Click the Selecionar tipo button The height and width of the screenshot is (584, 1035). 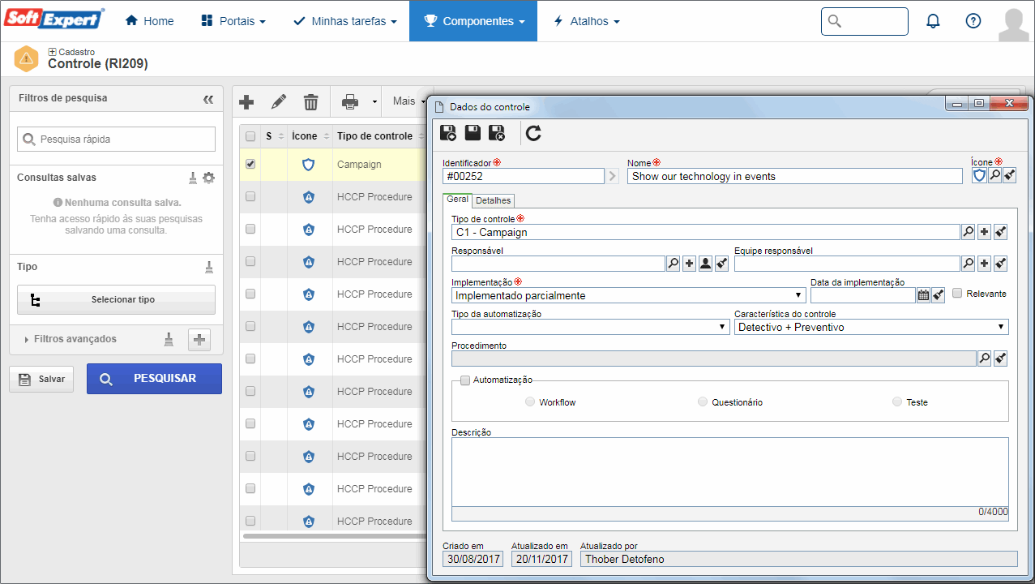[116, 299]
